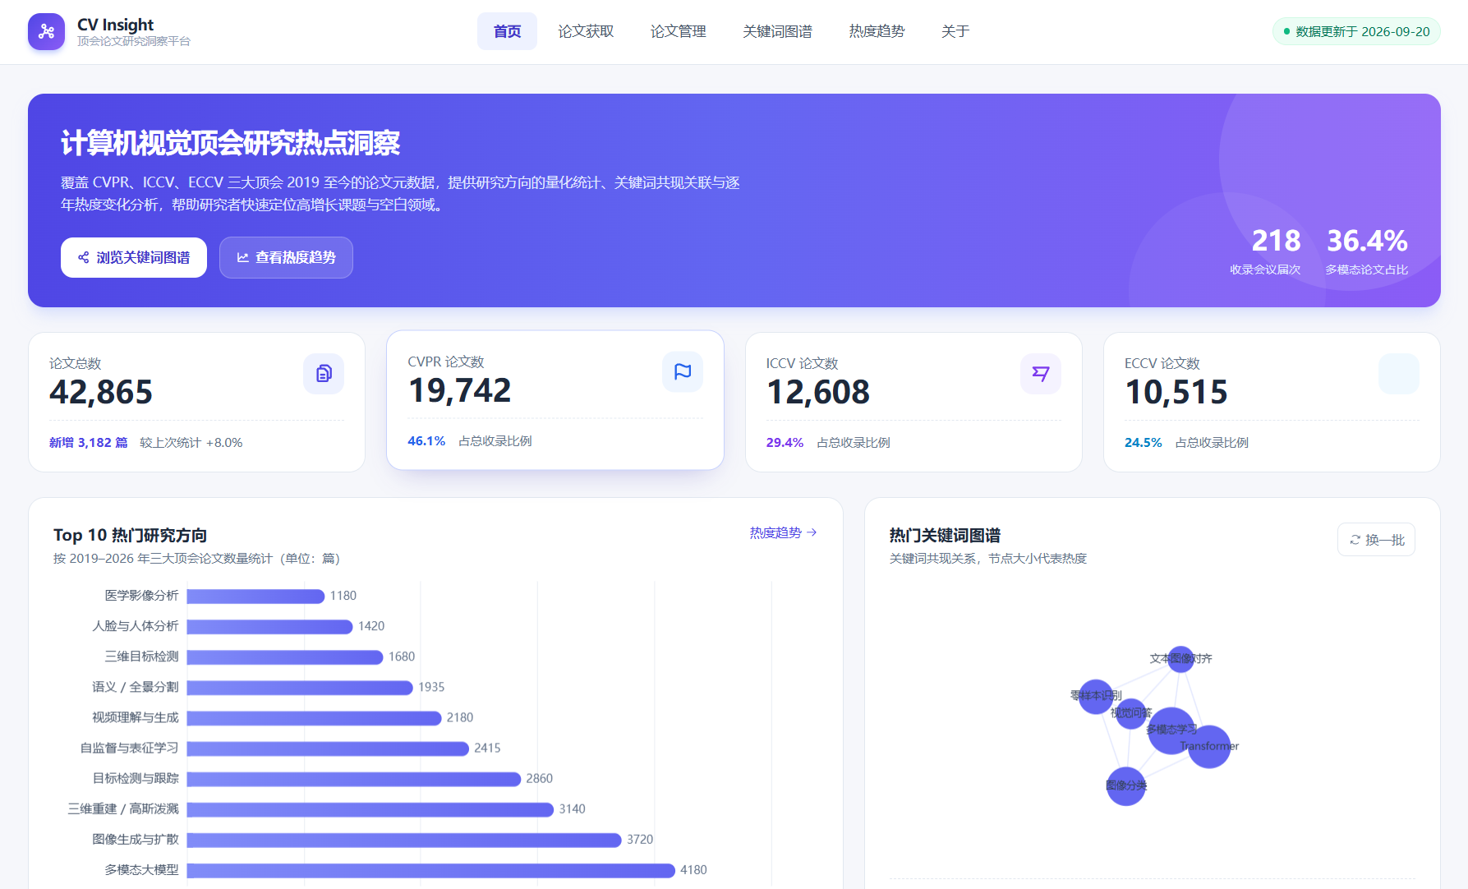Click the 图像分类 graph node
The width and height of the screenshot is (1468, 889).
(x=1125, y=786)
